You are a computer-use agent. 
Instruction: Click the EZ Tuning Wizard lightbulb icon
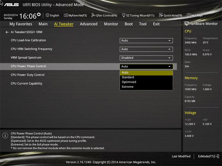(123, 15)
